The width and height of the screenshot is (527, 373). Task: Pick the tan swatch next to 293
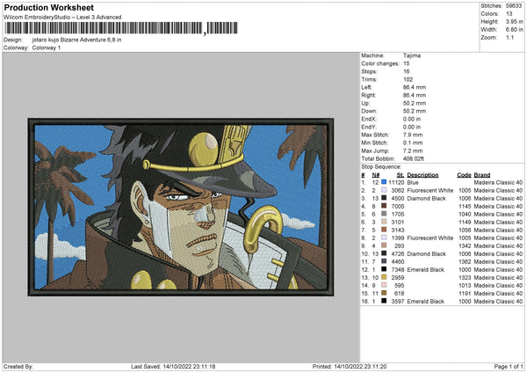[384, 245]
